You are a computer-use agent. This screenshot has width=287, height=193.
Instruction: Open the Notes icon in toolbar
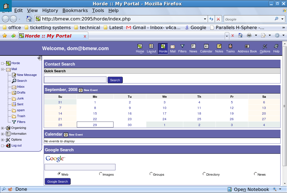pyautogui.click(x=219, y=46)
